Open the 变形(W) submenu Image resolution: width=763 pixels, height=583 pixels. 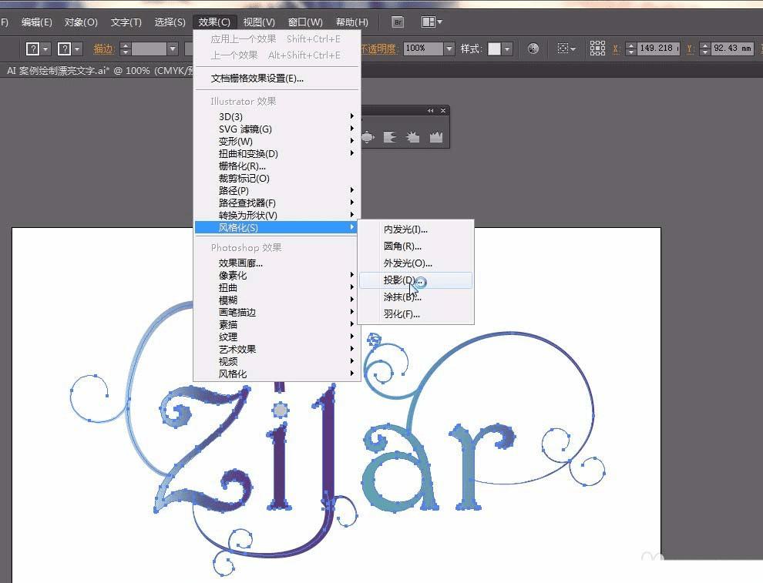[x=277, y=141]
